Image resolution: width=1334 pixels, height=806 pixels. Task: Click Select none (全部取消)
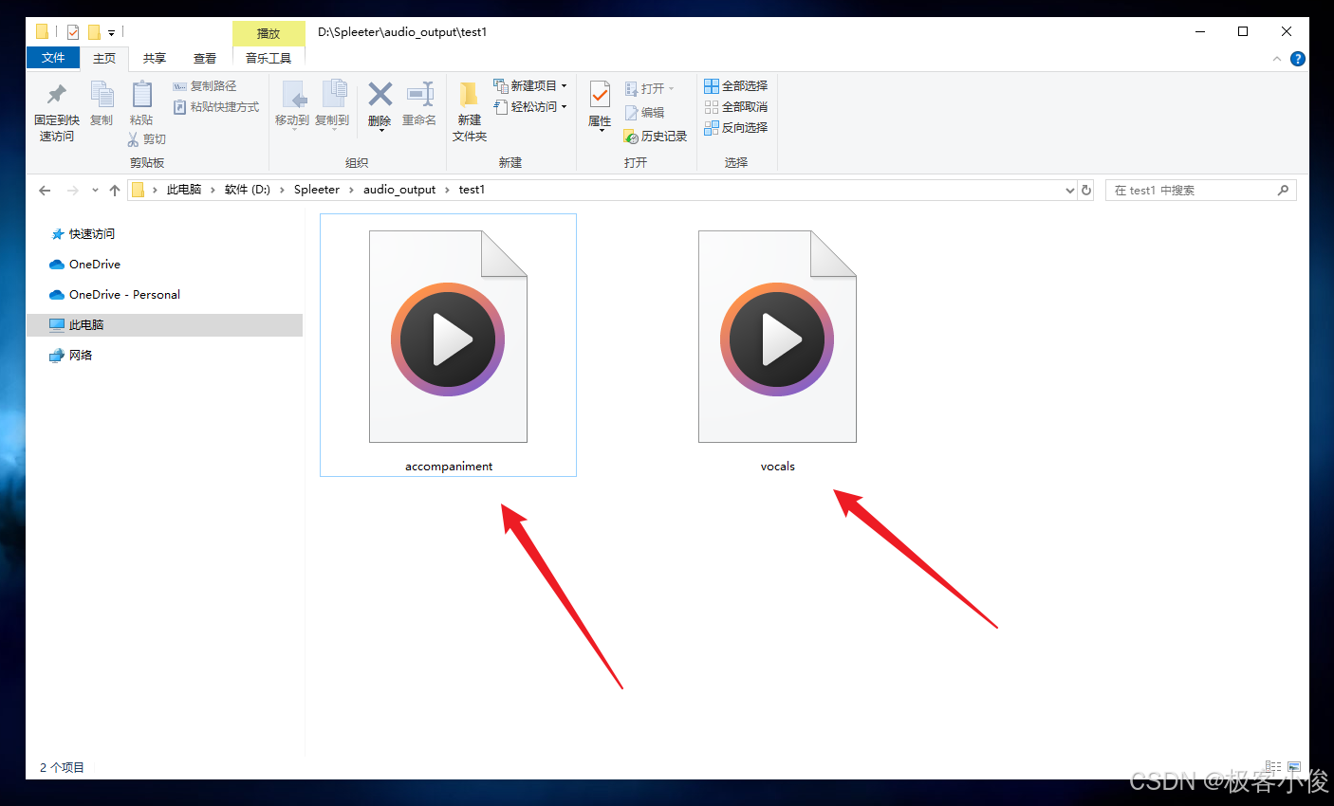pyautogui.click(x=736, y=106)
